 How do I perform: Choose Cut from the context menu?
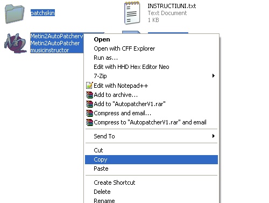point(98,150)
